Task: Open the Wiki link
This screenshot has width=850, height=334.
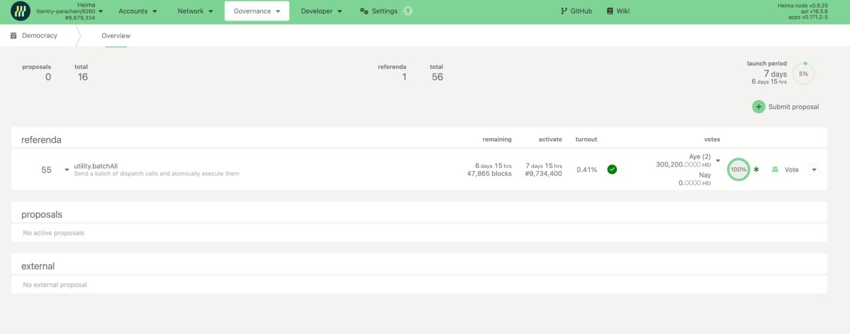Action: pos(618,11)
